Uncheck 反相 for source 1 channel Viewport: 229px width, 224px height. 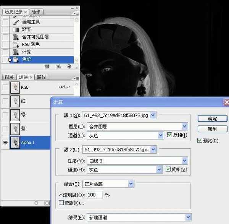click(x=170, y=135)
